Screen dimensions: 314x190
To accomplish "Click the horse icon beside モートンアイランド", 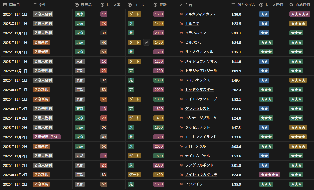I will coord(181,137).
